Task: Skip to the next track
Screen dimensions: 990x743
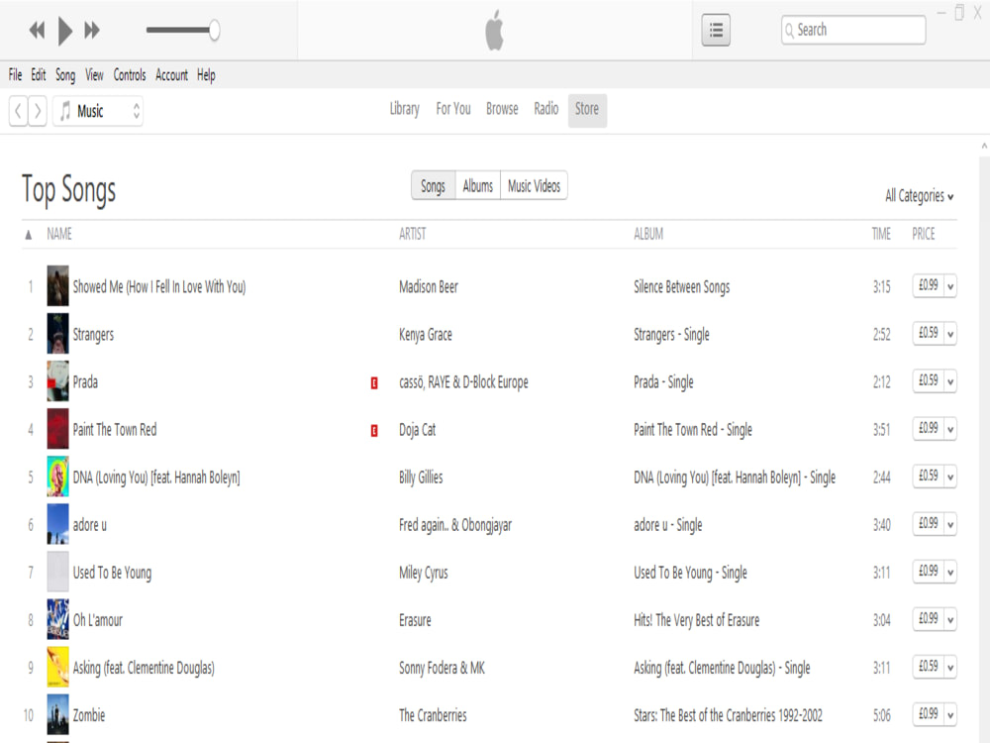Action: click(92, 30)
